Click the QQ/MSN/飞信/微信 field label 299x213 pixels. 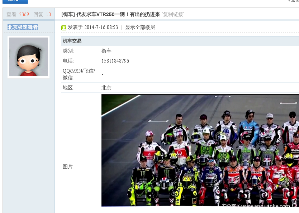79,74
